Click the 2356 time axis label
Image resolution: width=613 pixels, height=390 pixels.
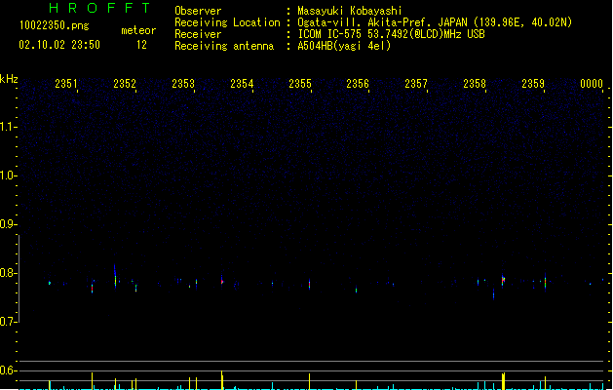358,83
